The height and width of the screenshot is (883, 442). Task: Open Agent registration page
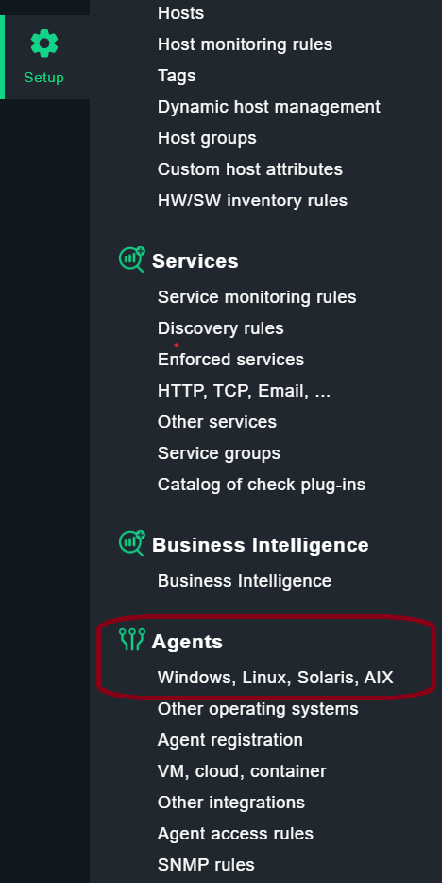(230, 740)
